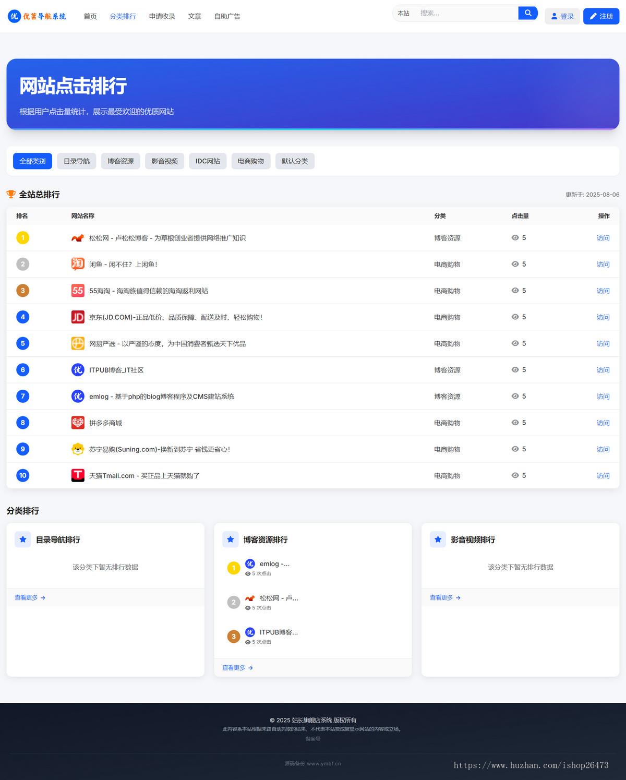Click into the 搜索 input field
The width and height of the screenshot is (626, 780).
coord(467,13)
